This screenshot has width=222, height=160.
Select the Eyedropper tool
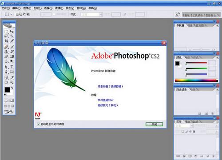(12, 77)
